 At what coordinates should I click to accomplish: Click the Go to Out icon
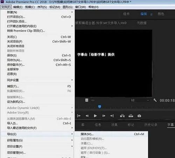point(112,116)
